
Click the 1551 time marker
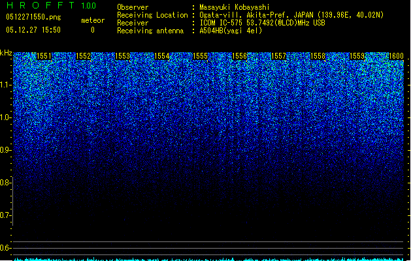tap(44, 56)
